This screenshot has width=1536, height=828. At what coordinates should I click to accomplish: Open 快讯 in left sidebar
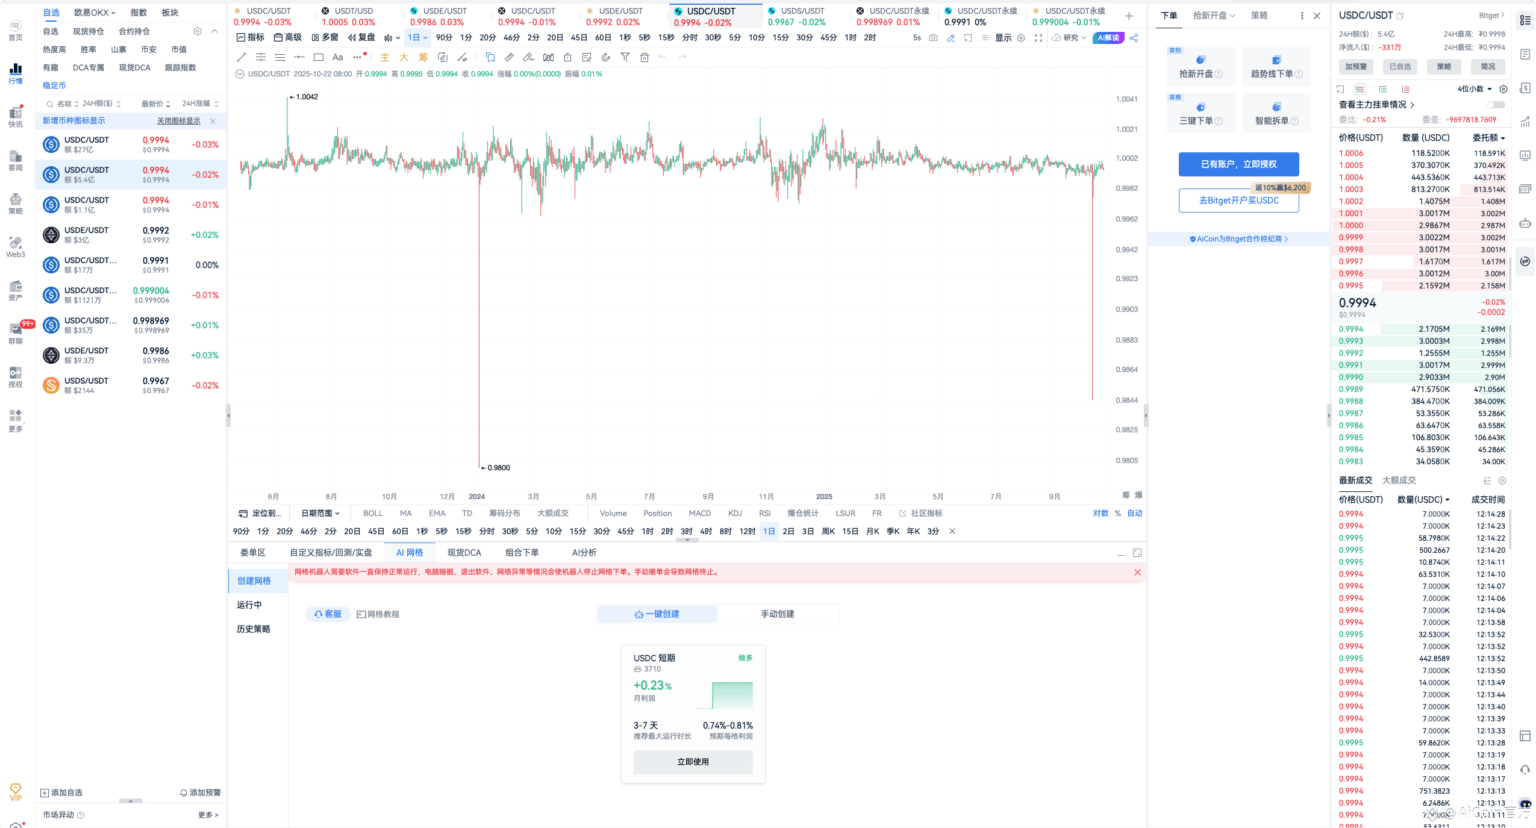click(x=16, y=117)
